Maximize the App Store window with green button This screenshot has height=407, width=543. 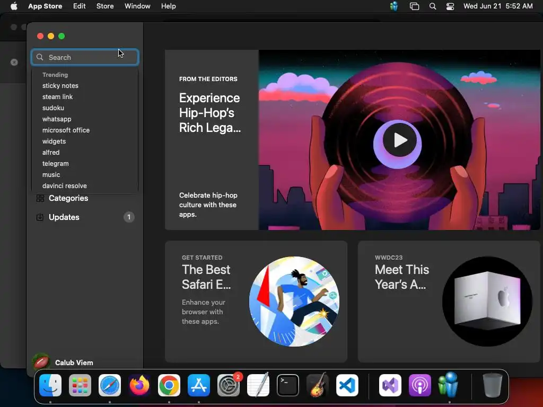(62, 36)
